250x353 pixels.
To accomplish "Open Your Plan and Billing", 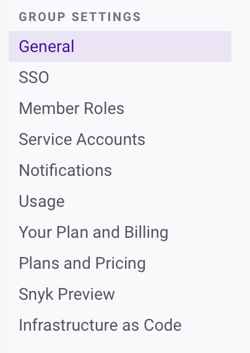I will click(x=120, y=232).
